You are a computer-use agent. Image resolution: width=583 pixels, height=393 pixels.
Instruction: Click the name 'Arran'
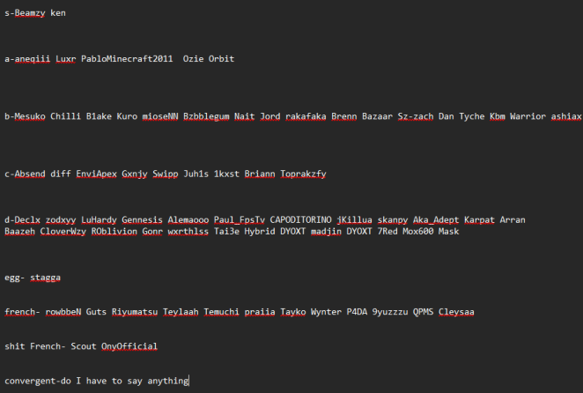[513, 220]
